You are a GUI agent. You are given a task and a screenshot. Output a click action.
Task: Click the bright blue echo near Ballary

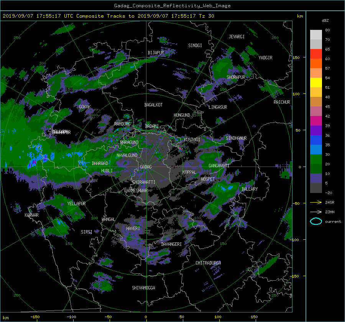227,188
